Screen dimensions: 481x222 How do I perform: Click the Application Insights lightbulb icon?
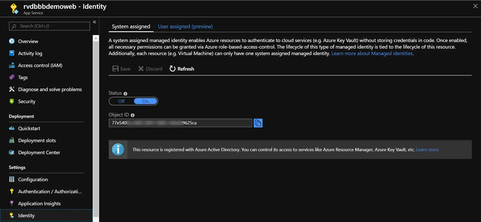pos(12,203)
